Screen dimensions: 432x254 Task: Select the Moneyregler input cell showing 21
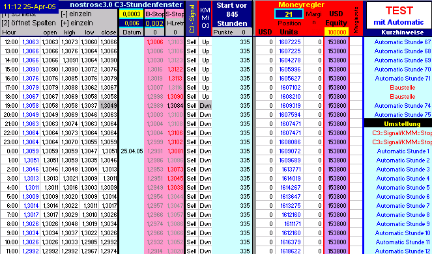pos(289,14)
